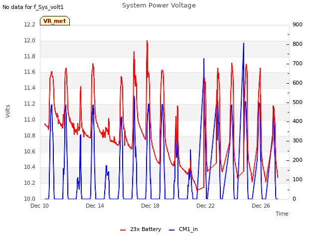
Task: Click the Volts y-axis label
Action: tap(8, 111)
